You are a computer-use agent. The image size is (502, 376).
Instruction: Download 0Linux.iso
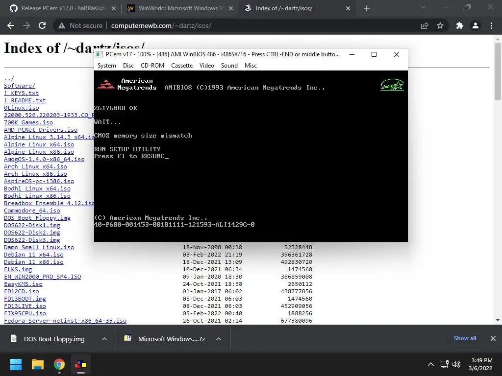point(21,108)
